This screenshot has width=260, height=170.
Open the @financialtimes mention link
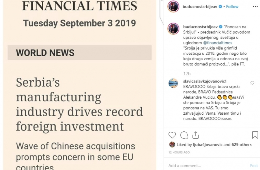218,43
